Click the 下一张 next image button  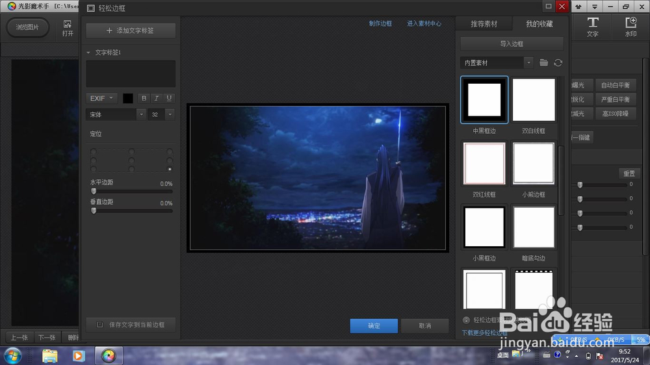pyautogui.click(x=47, y=338)
